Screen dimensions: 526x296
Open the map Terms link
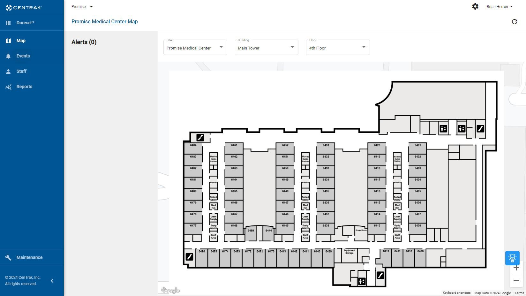click(519, 293)
